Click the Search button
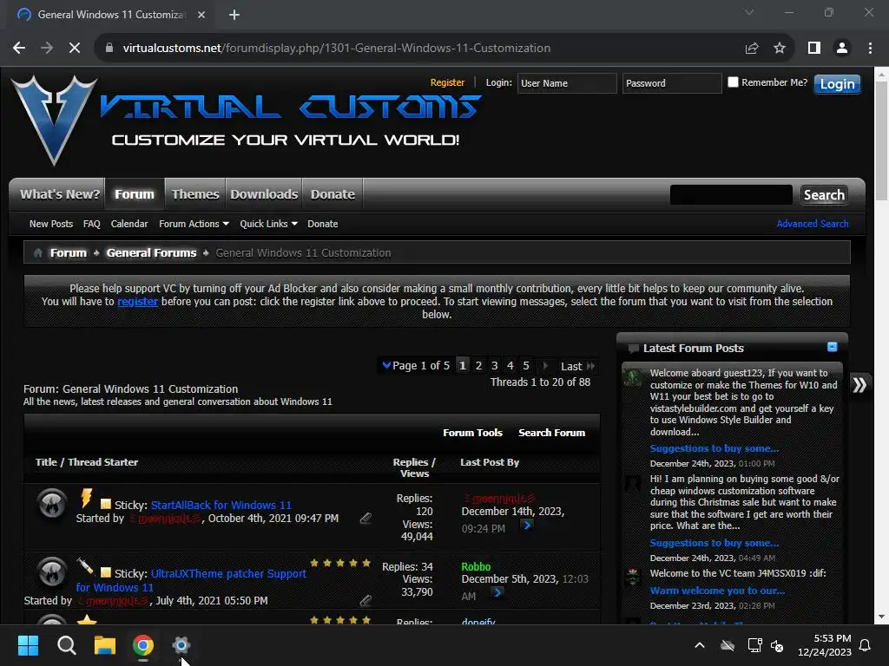This screenshot has width=889, height=666. 824,195
